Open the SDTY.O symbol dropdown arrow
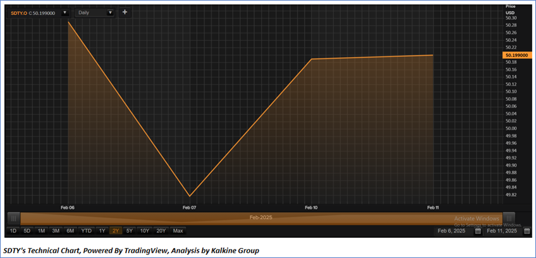Screen dimensions: 536x258 click(64, 13)
